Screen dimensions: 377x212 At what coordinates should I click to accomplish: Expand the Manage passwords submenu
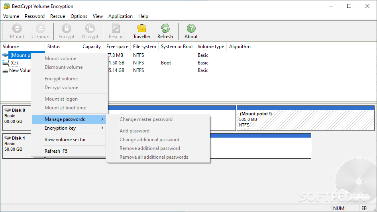69,119
